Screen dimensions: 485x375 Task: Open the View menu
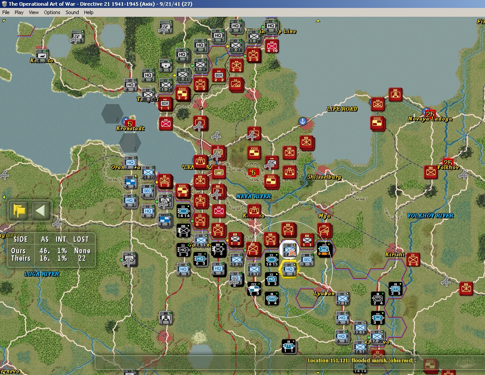pos(34,12)
